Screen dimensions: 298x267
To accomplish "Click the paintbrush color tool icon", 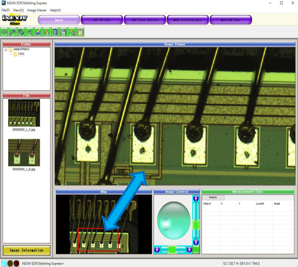I will pos(38,32).
